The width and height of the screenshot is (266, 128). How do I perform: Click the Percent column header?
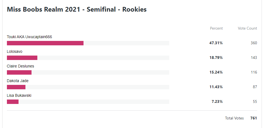tap(216, 28)
